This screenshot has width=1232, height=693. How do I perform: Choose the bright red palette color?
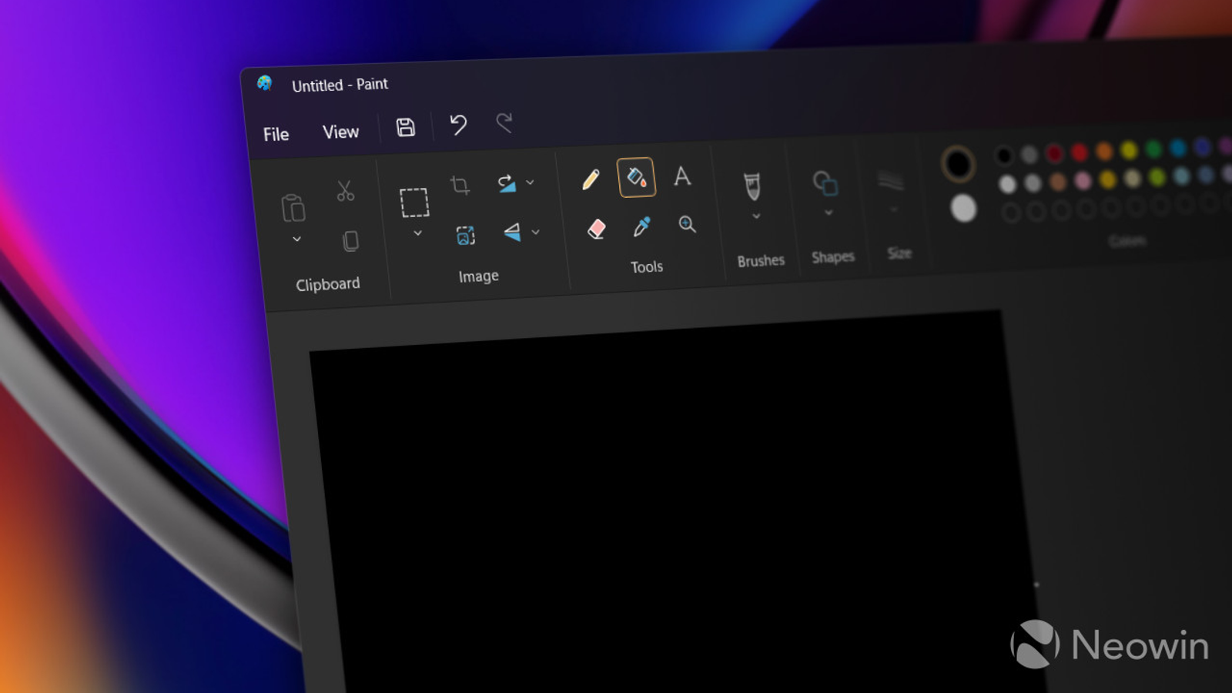click(x=1079, y=152)
